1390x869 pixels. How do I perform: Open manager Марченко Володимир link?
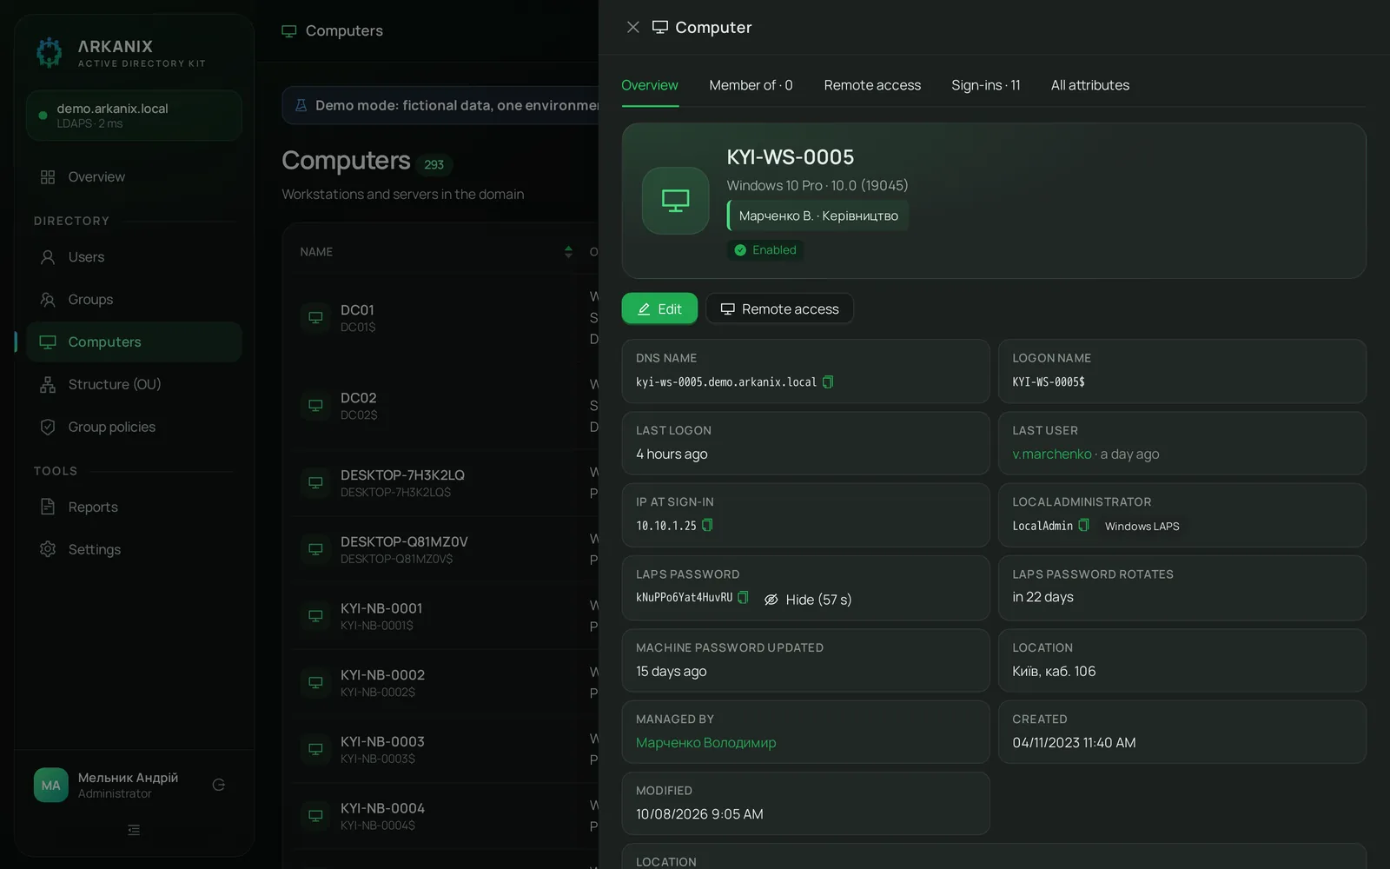pos(705,742)
